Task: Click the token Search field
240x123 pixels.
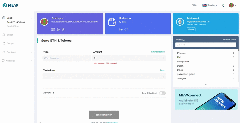Action: [206, 45]
